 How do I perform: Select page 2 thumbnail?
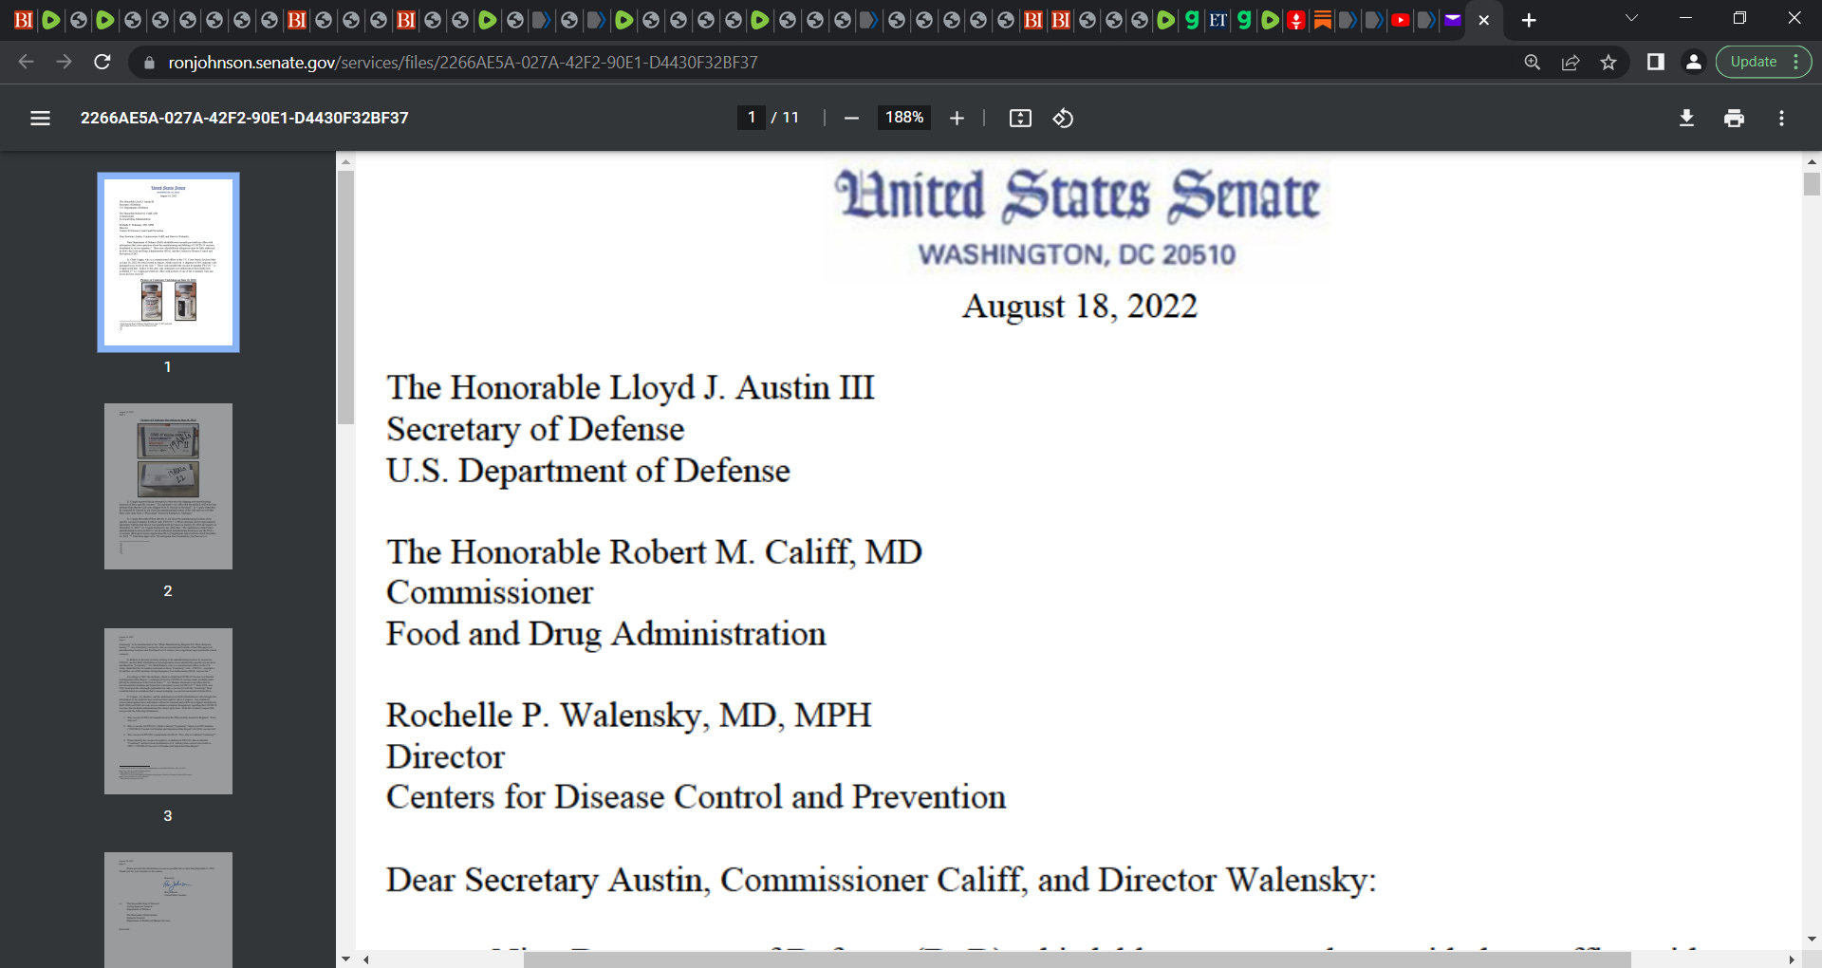pyautogui.click(x=168, y=486)
